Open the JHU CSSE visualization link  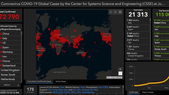point(103,87)
